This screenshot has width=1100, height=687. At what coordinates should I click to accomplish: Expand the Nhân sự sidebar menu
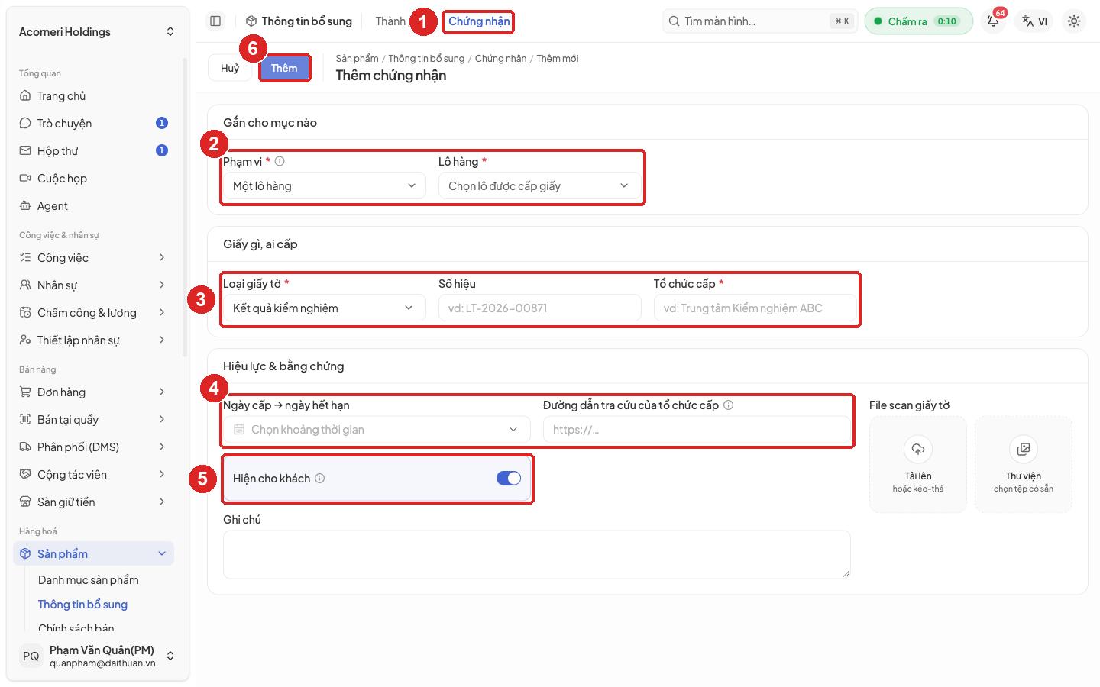(x=93, y=285)
